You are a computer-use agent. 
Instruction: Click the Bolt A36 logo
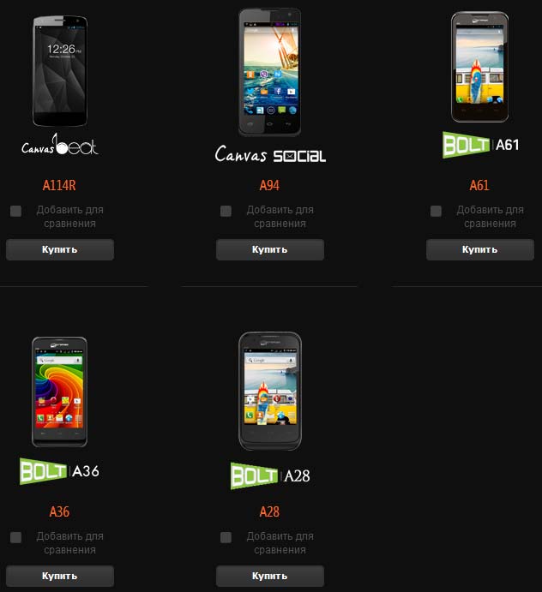click(59, 471)
